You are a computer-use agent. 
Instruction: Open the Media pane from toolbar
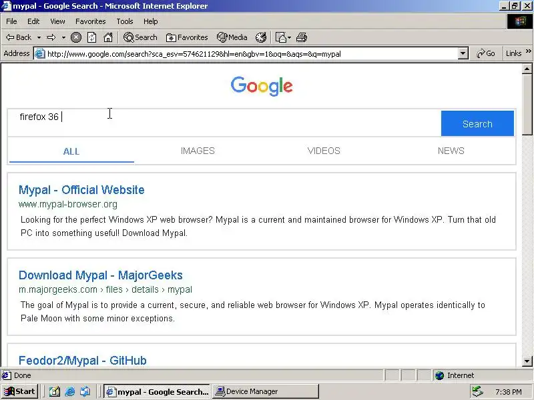point(232,37)
